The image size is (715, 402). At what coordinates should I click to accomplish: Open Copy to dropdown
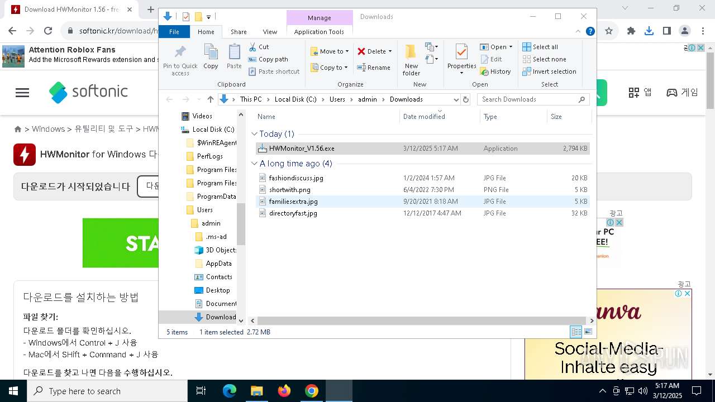[330, 68]
